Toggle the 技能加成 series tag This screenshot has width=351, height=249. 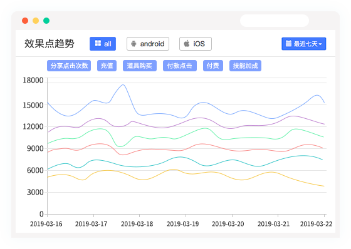click(245, 66)
